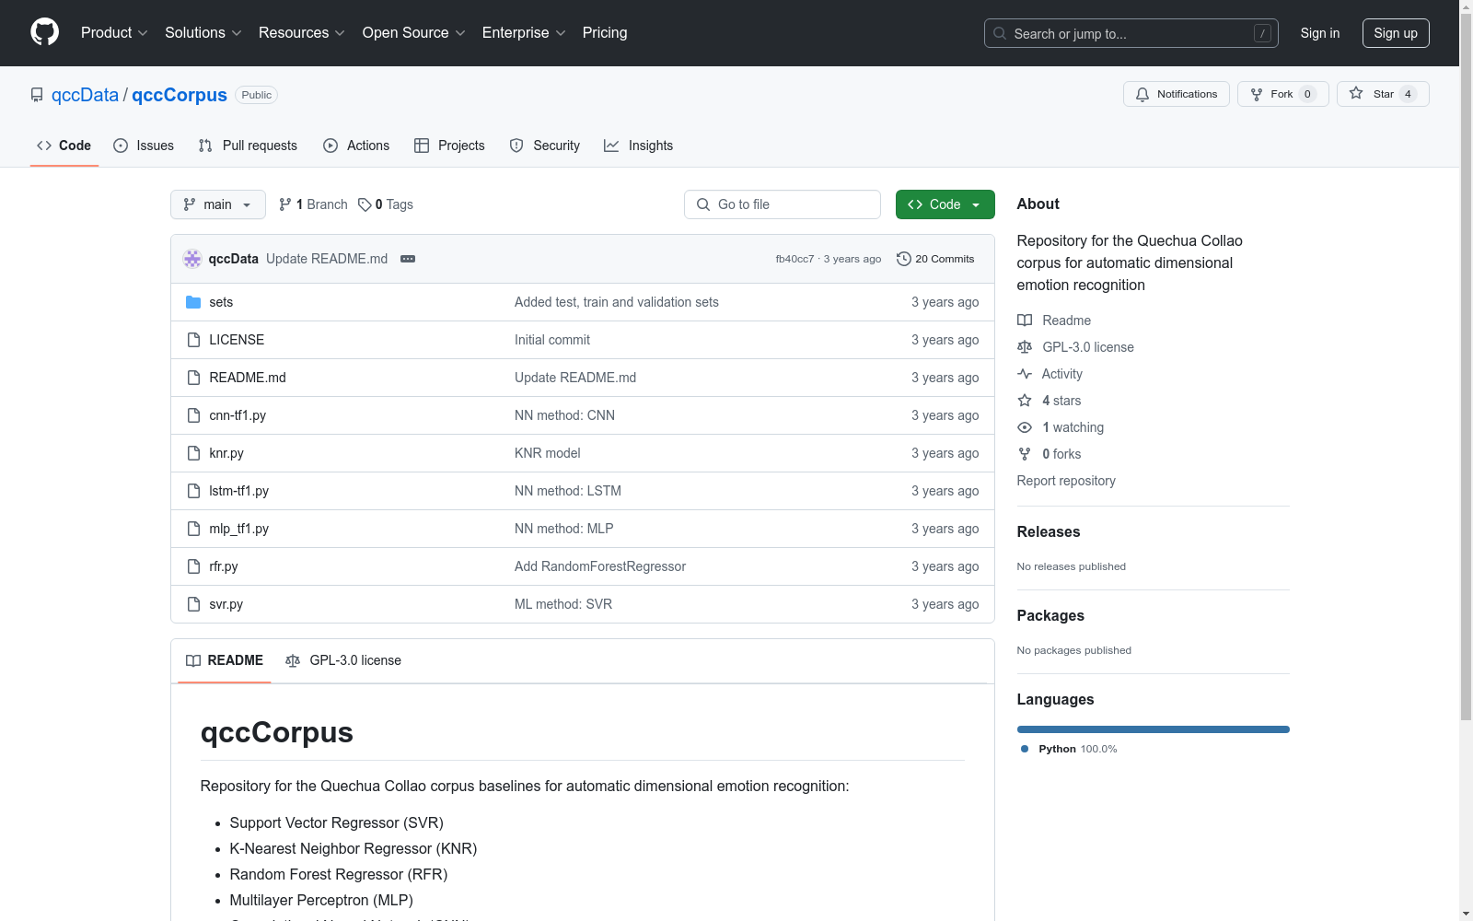Open the Enterprise dropdown menu
This screenshot has height=921, width=1473.
pyautogui.click(x=524, y=33)
